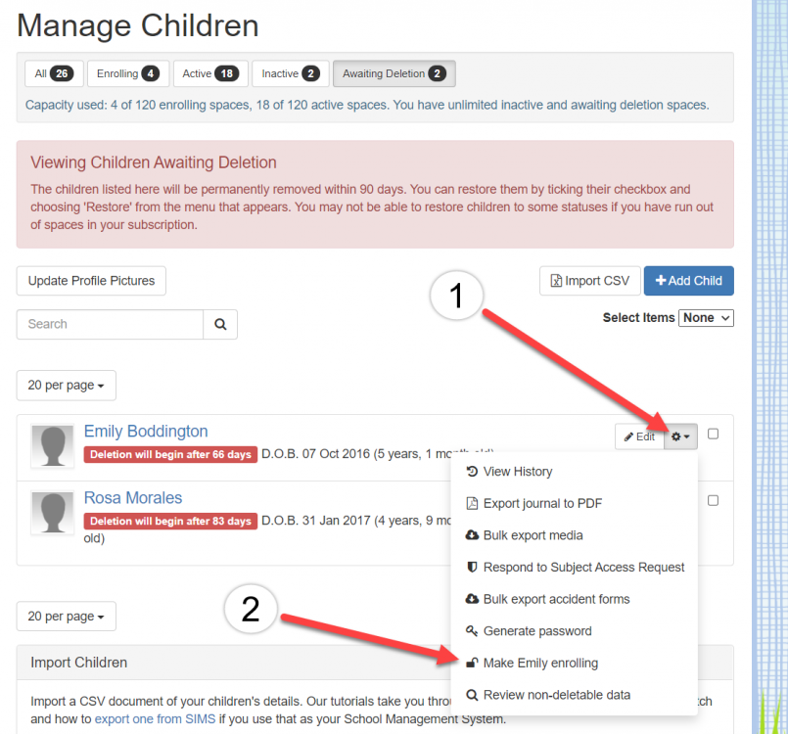Click the 'Deletion will begin after 83 days' label
Viewport: 788px width, 734px height.
pos(170,521)
